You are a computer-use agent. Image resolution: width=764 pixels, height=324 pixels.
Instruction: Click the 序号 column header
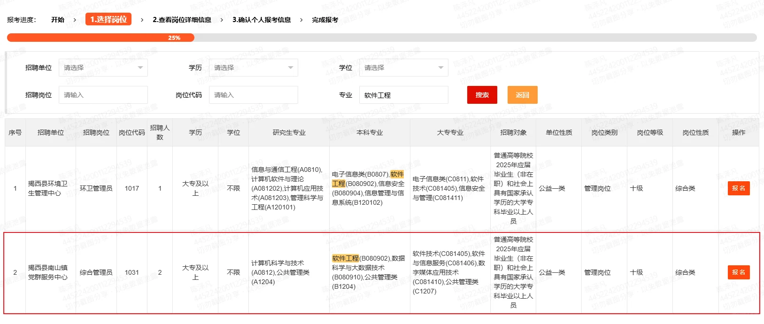point(15,132)
